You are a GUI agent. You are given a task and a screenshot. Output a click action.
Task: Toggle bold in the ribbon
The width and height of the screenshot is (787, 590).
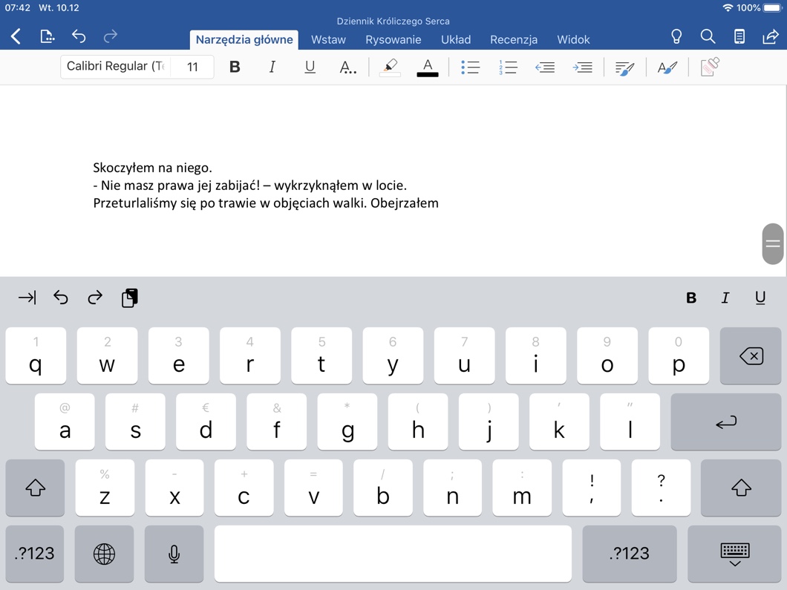pyautogui.click(x=235, y=67)
